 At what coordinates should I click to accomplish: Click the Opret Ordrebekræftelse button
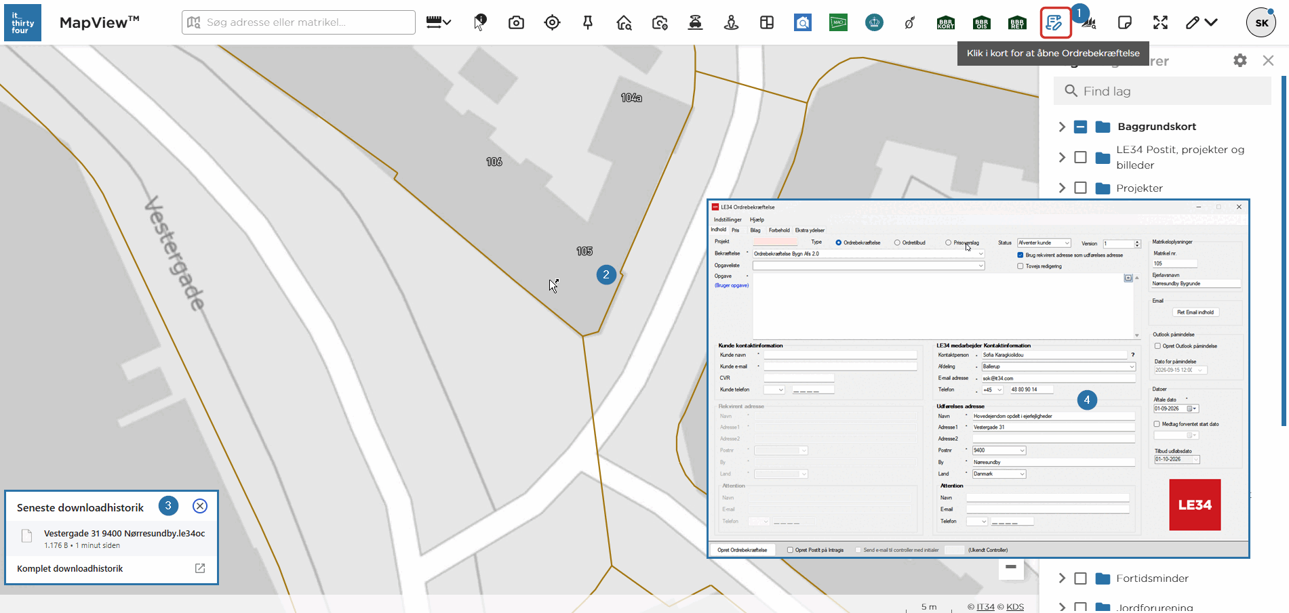coord(742,550)
